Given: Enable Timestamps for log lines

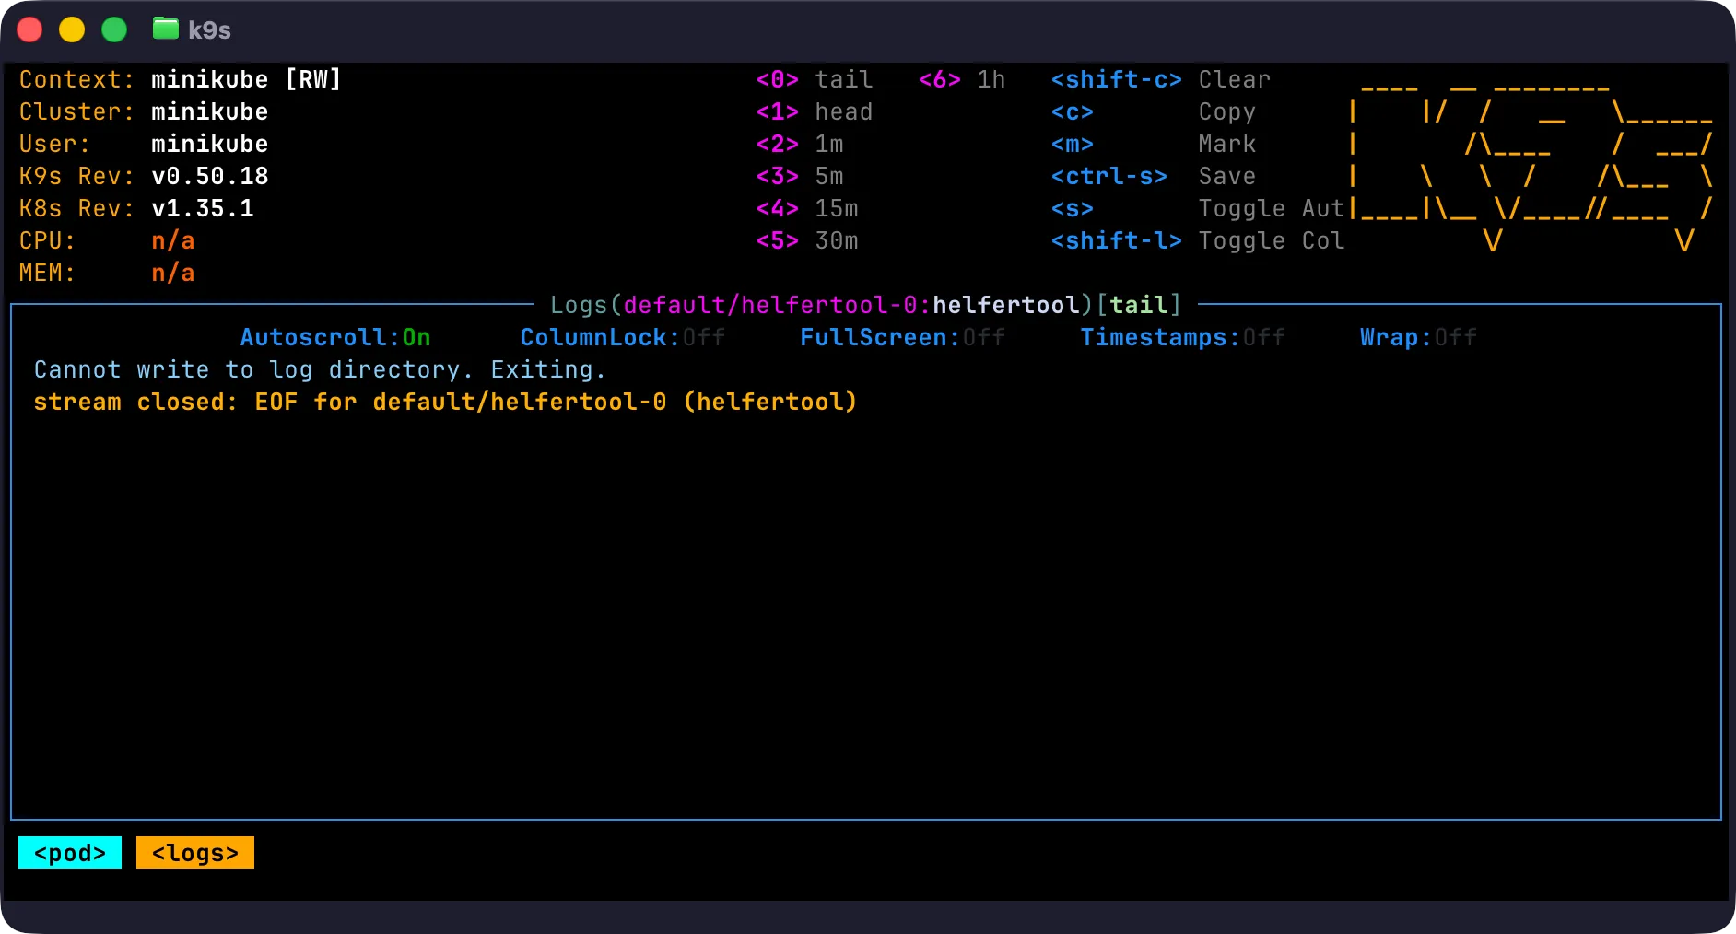Looking at the screenshot, I should [1182, 337].
